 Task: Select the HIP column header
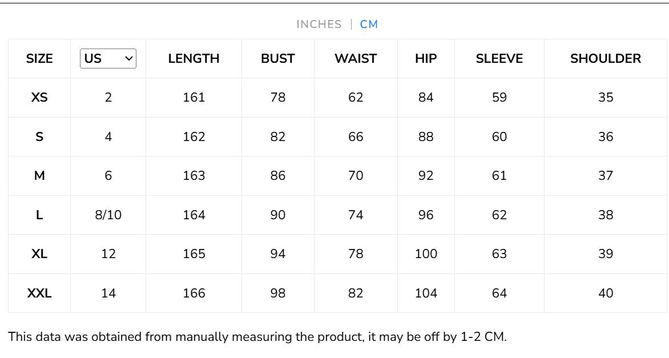tap(426, 58)
